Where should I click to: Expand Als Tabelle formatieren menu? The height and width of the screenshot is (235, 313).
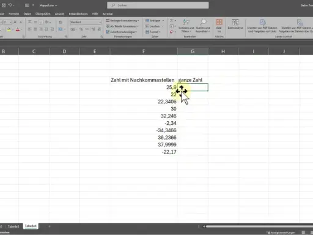click(x=122, y=26)
